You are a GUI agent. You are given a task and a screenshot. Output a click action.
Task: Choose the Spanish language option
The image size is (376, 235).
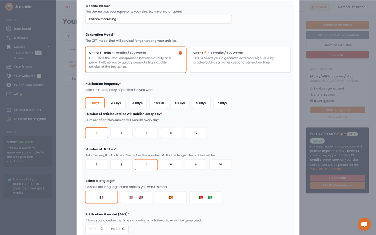tap(170, 197)
